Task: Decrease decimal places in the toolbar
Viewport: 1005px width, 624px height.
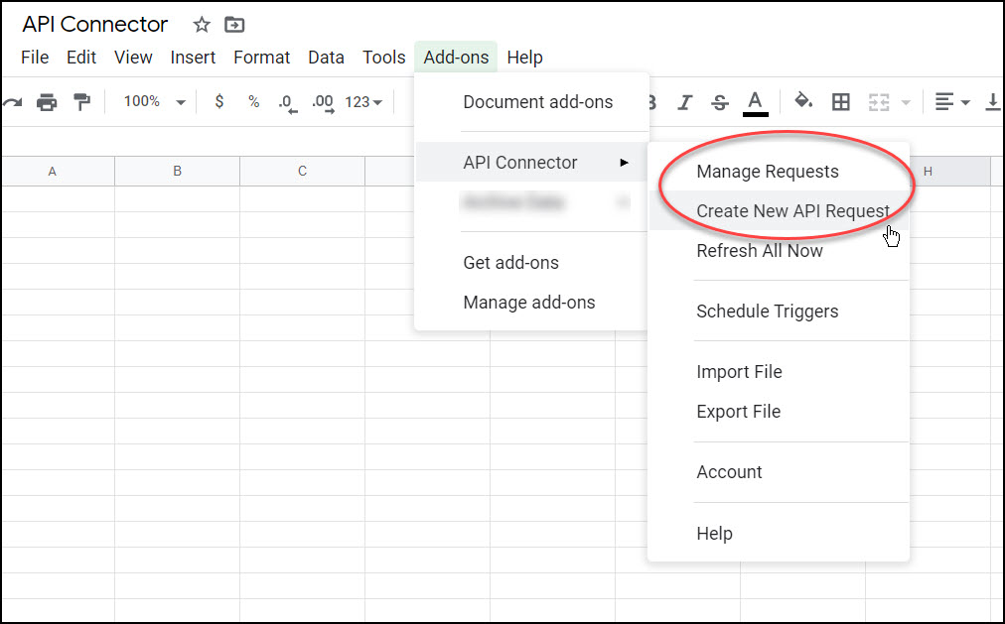Action: [x=287, y=102]
